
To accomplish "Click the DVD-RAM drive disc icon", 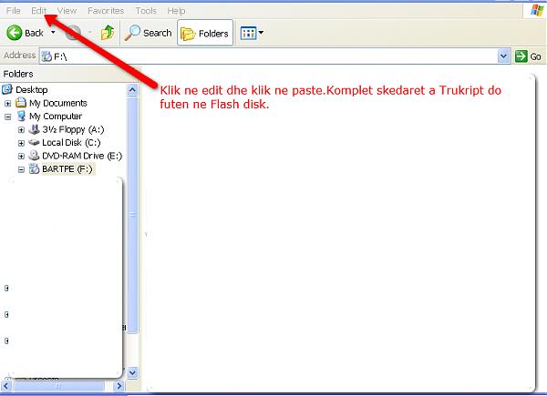I will (34, 156).
